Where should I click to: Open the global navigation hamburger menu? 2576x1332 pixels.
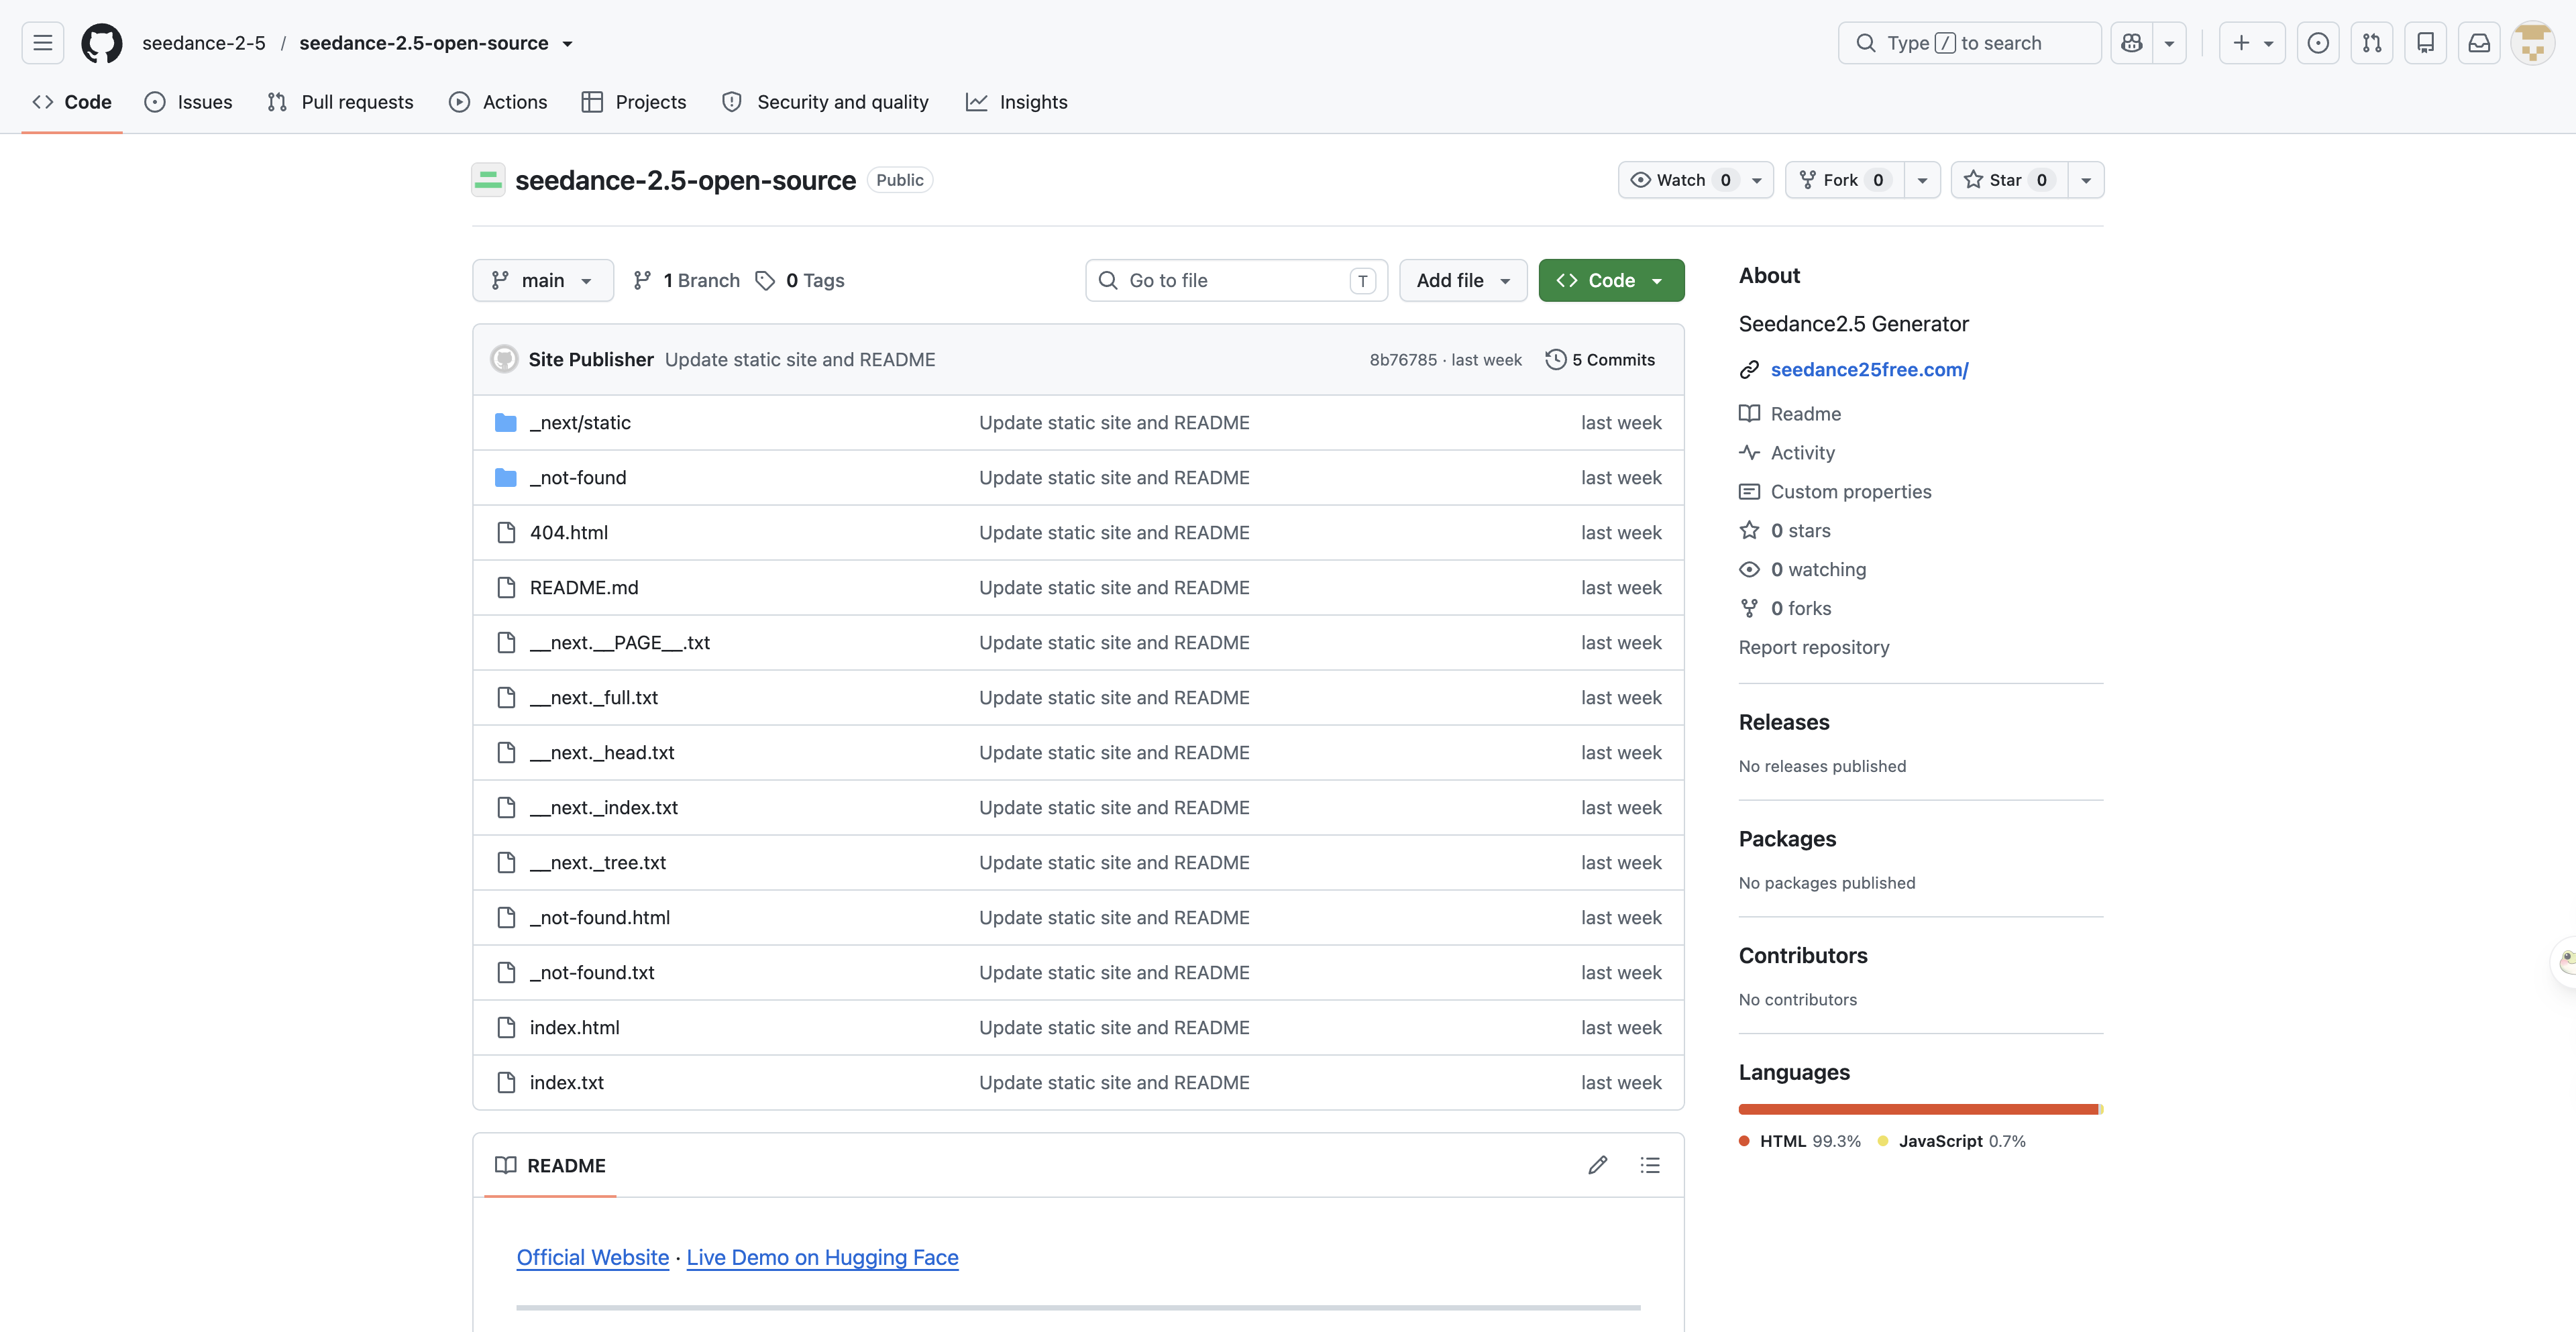pyautogui.click(x=42, y=43)
